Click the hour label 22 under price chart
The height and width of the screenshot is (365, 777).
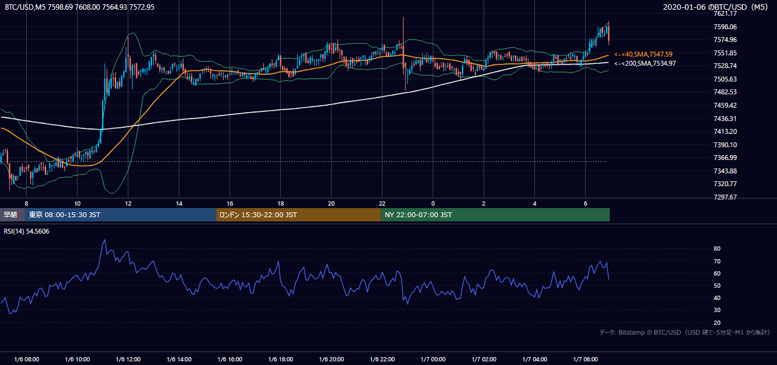382,203
